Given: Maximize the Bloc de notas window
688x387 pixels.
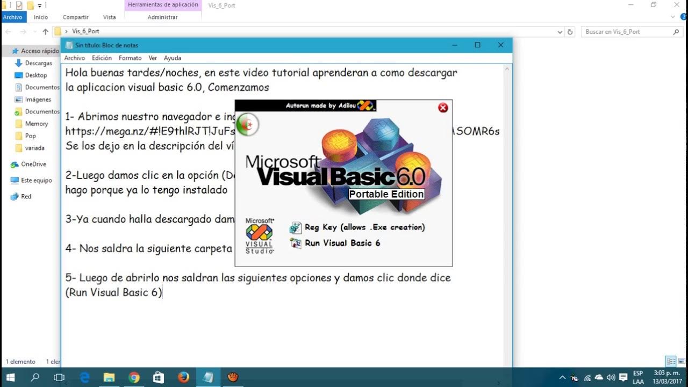Looking at the screenshot, I should pyautogui.click(x=477, y=45).
